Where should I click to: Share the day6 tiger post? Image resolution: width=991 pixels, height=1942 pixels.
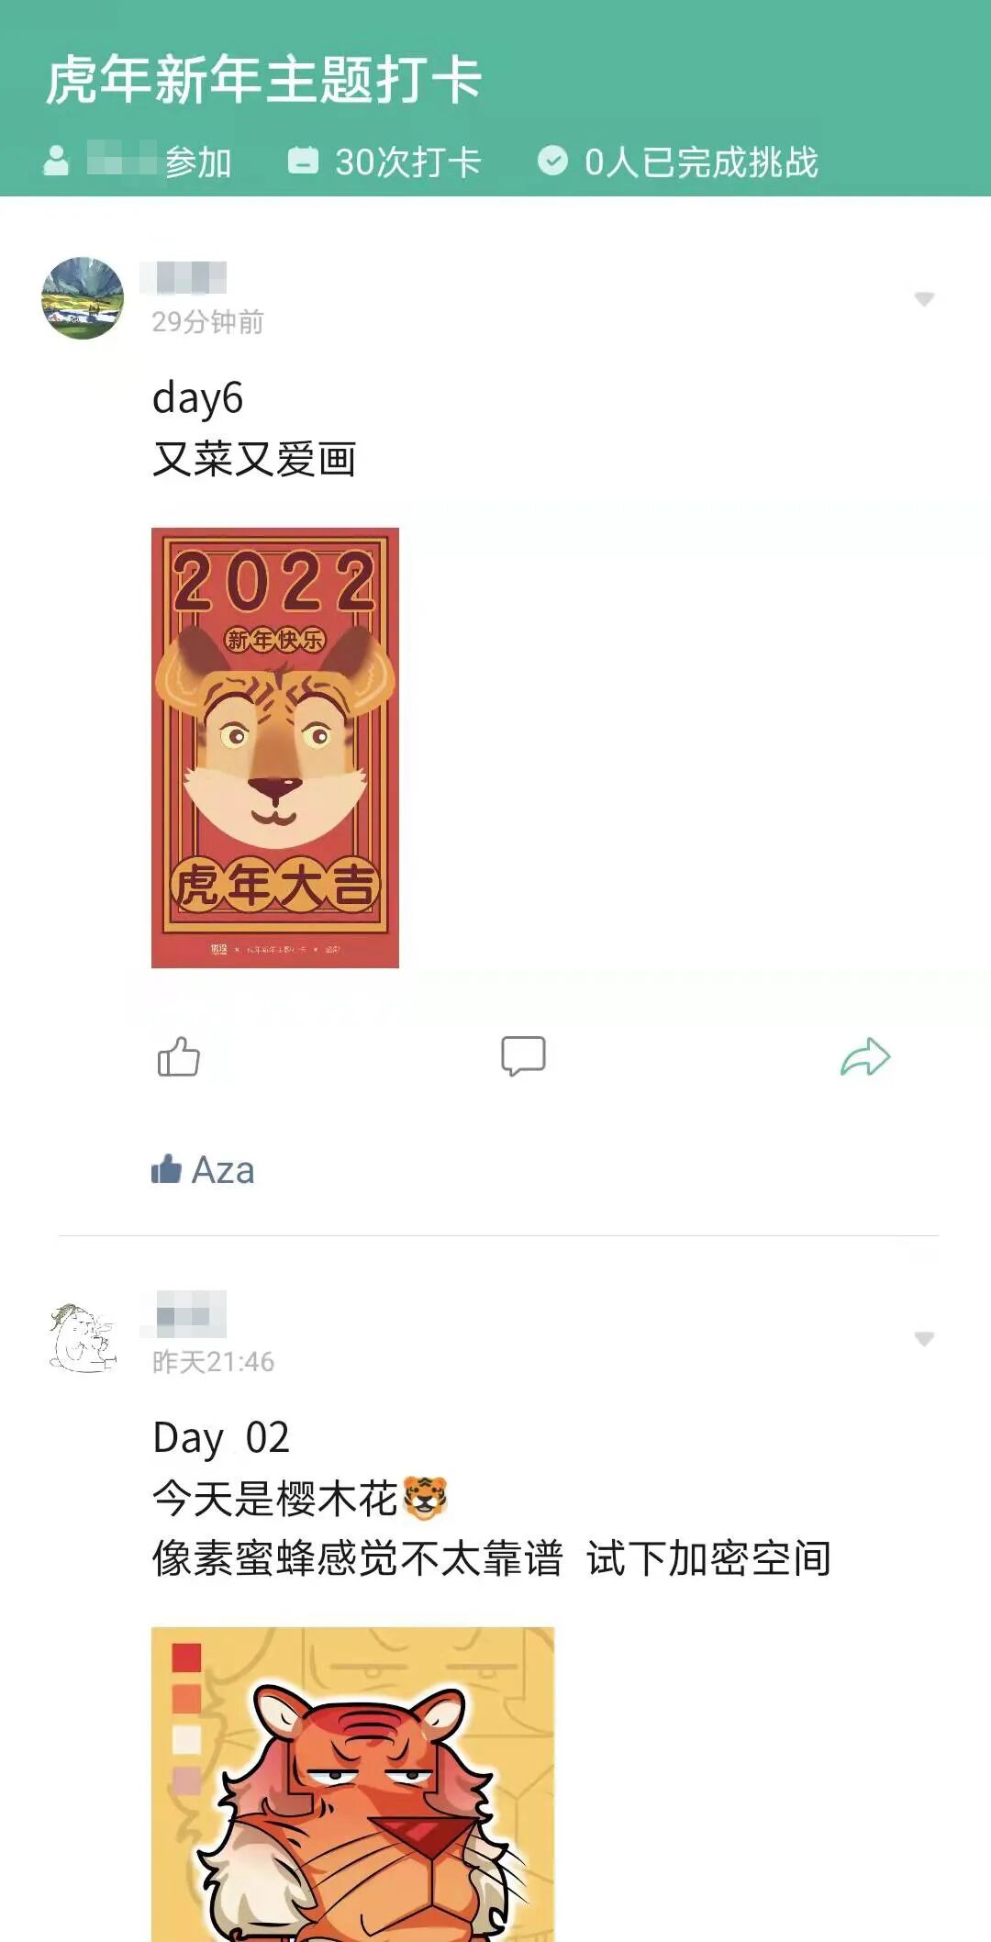tap(865, 1056)
